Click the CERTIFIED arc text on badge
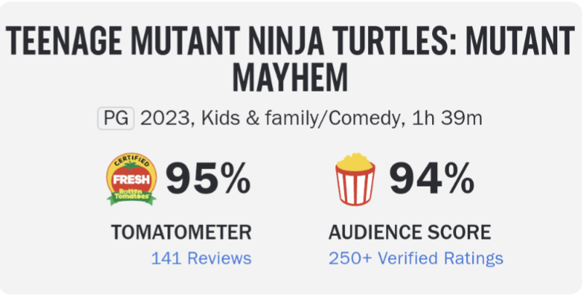 [132, 161]
